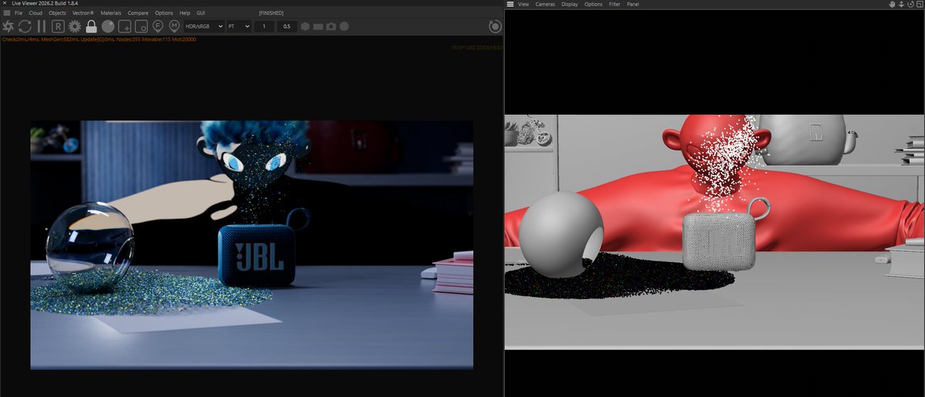Click the Octane send scene render icon
Viewport: 925px width, 397px height.
coord(8,26)
